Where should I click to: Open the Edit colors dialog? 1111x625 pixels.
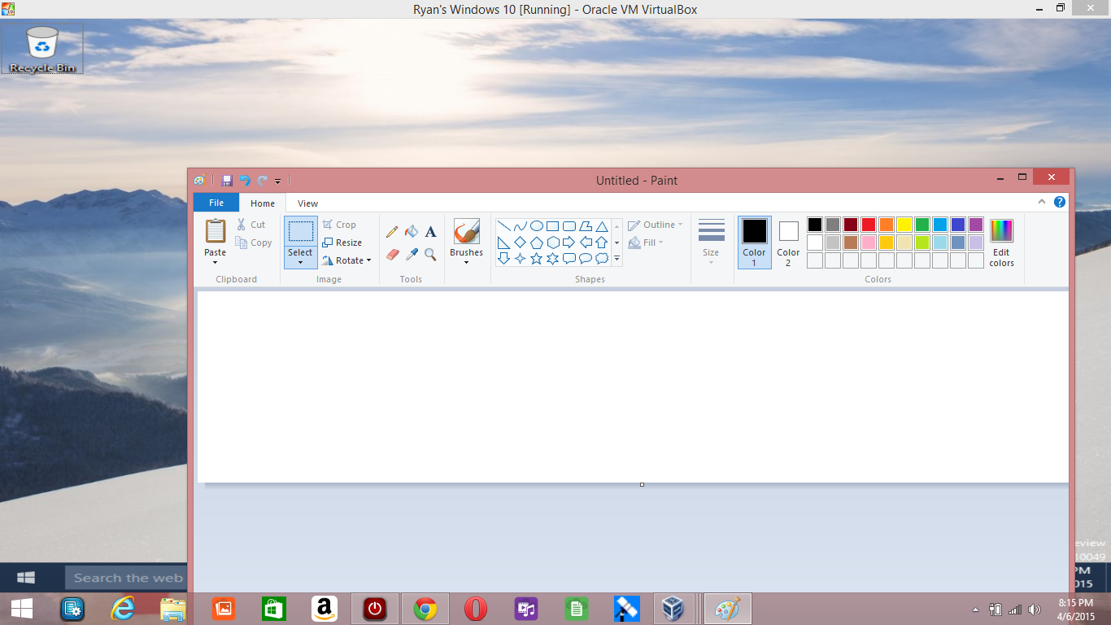point(1000,242)
